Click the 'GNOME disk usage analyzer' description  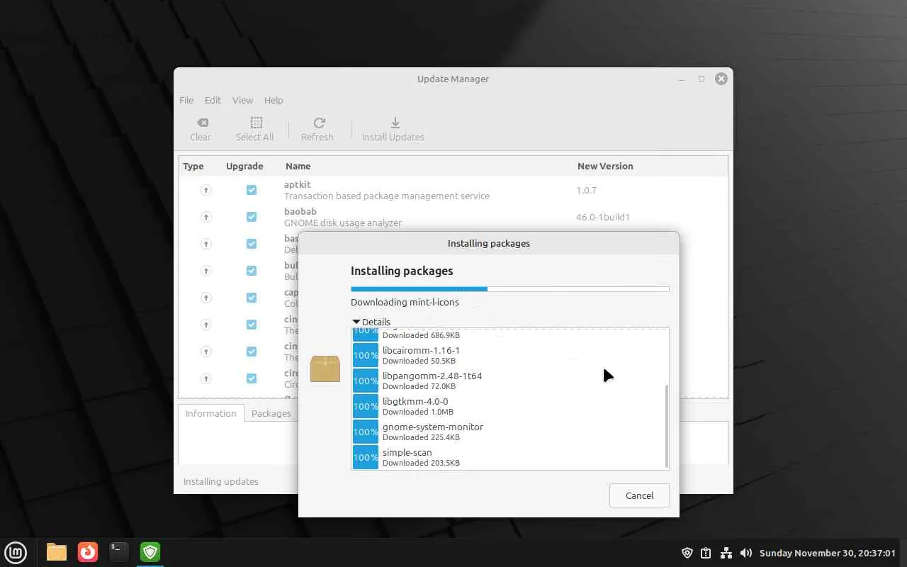click(343, 223)
